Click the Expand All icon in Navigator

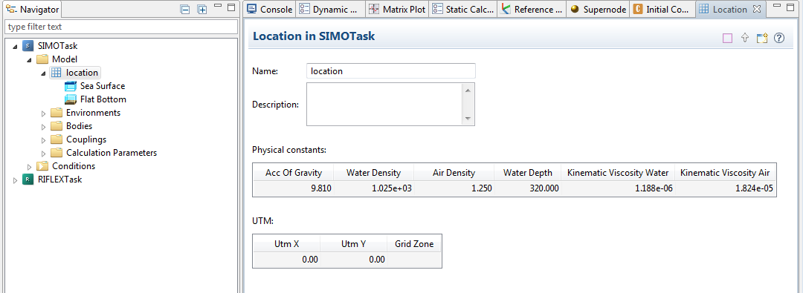tap(202, 9)
